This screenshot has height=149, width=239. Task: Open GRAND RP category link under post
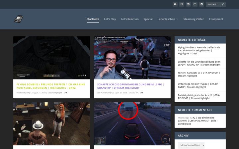(x=133, y=93)
